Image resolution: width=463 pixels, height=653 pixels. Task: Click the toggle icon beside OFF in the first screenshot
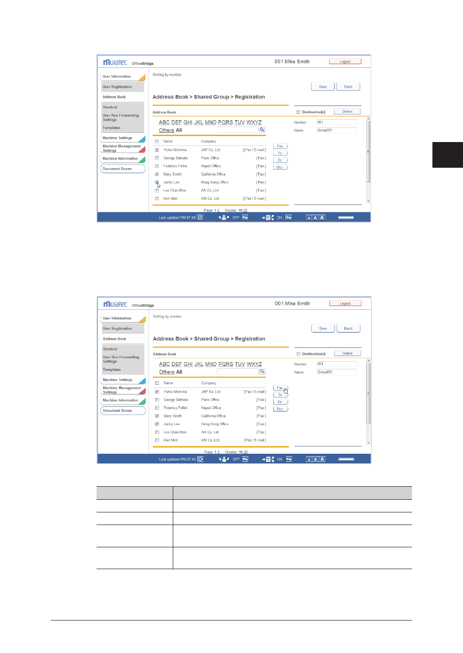tap(245, 218)
